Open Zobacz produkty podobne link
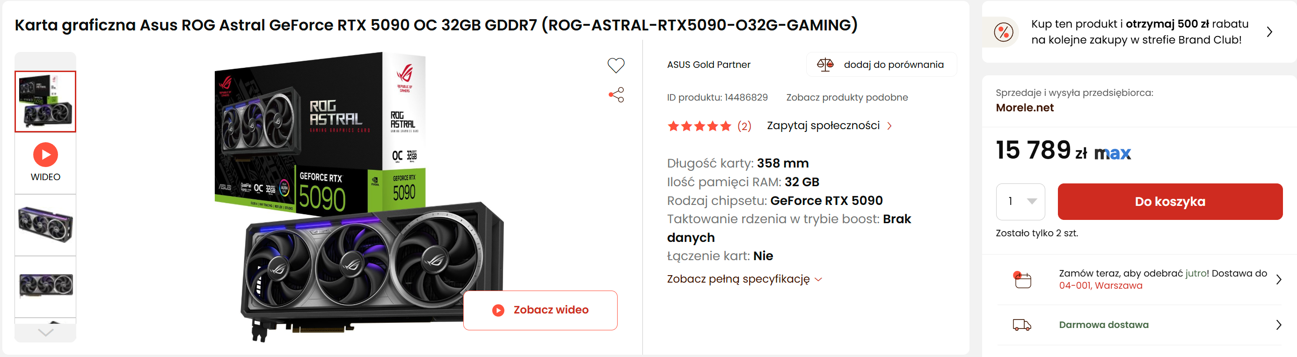 [847, 97]
